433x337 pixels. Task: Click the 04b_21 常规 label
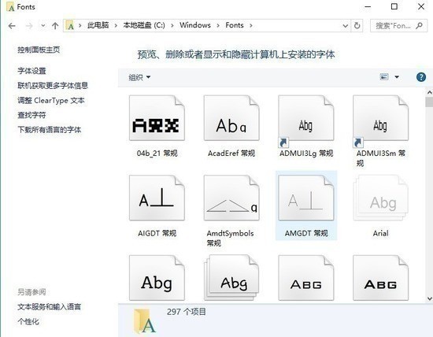(157, 153)
